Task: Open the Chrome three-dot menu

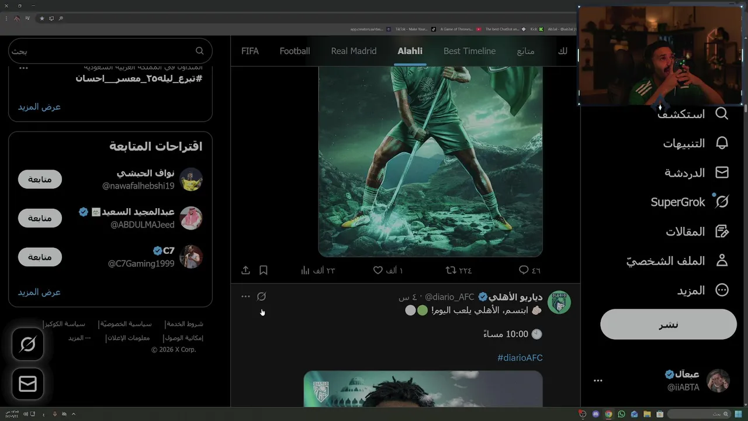Action: click(6, 18)
